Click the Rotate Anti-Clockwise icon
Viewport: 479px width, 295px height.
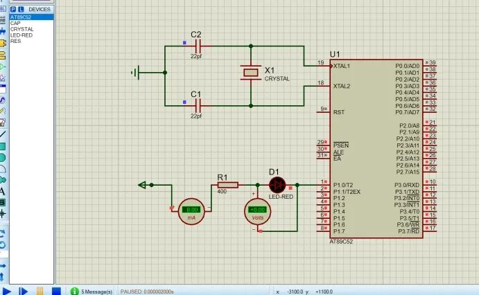[x=3, y=245]
